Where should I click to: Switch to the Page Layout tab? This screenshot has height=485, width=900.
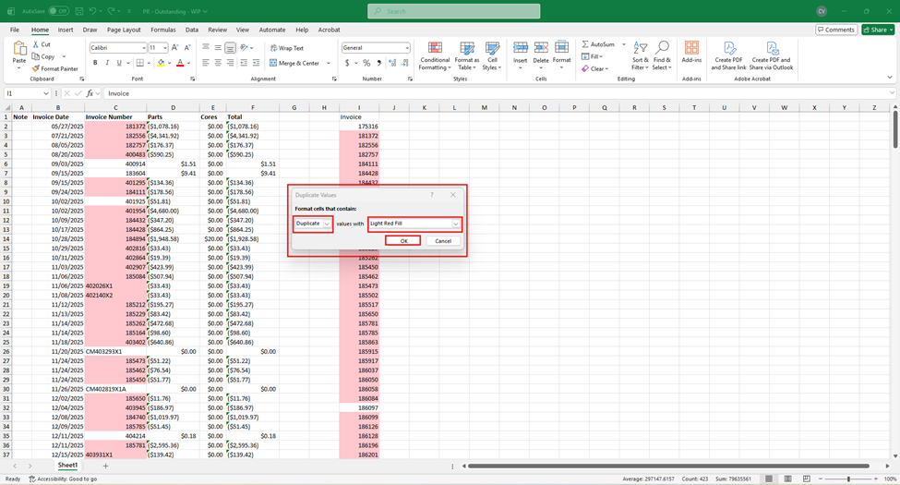tap(124, 30)
